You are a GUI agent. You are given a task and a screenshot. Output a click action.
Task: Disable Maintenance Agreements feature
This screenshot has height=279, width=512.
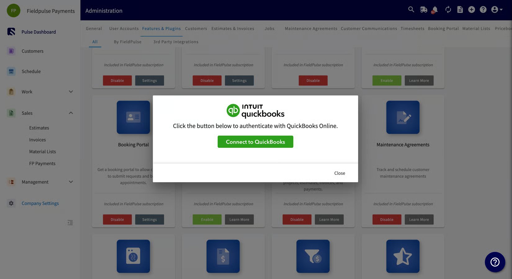[387, 219]
